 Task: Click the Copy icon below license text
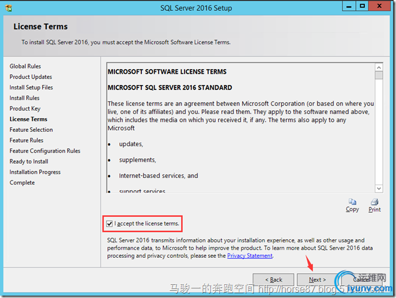point(352,201)
